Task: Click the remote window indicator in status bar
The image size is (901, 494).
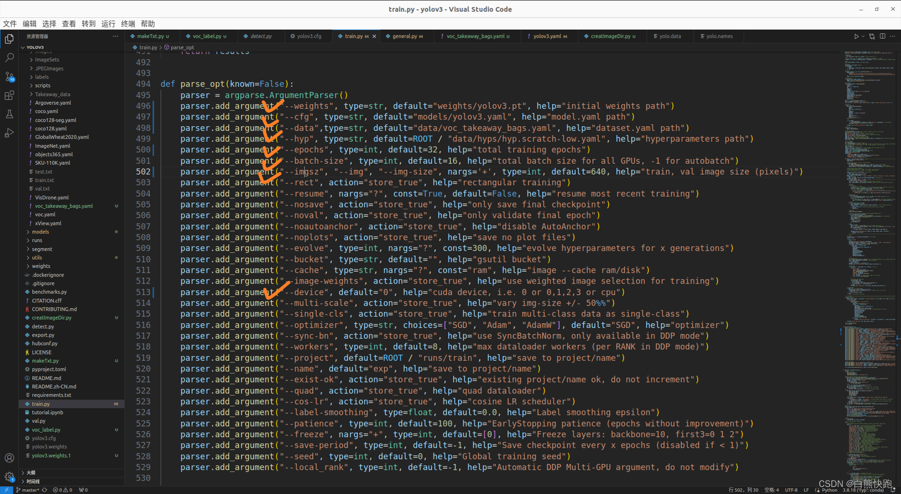Action: tap(6, 490)
